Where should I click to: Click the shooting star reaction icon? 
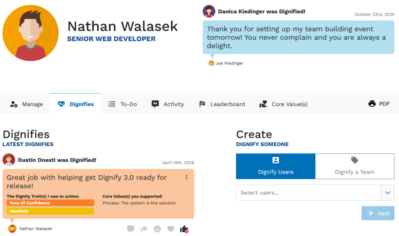coord(144,229)
